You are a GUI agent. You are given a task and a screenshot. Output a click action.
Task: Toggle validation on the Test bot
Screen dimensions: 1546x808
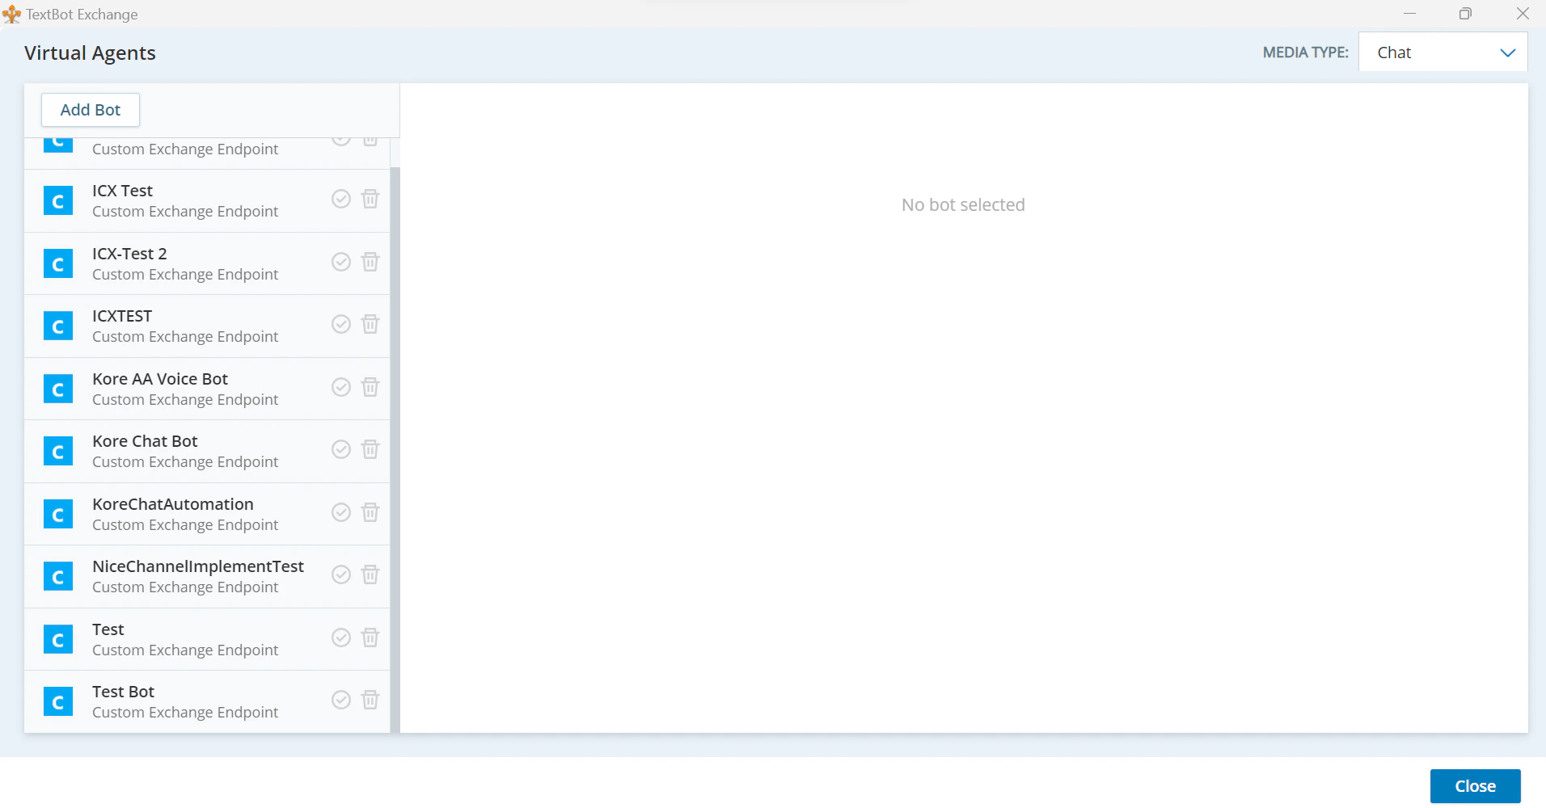point(340,638)
